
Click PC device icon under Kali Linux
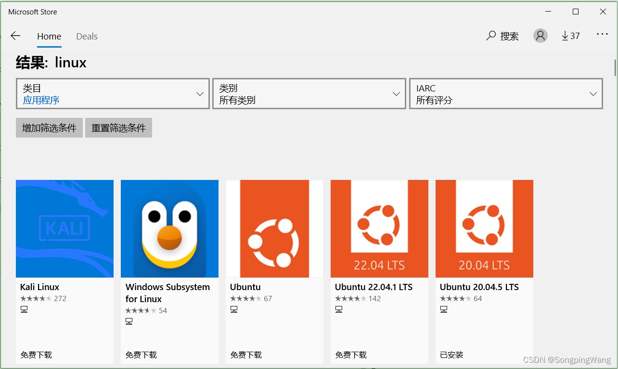24,309
